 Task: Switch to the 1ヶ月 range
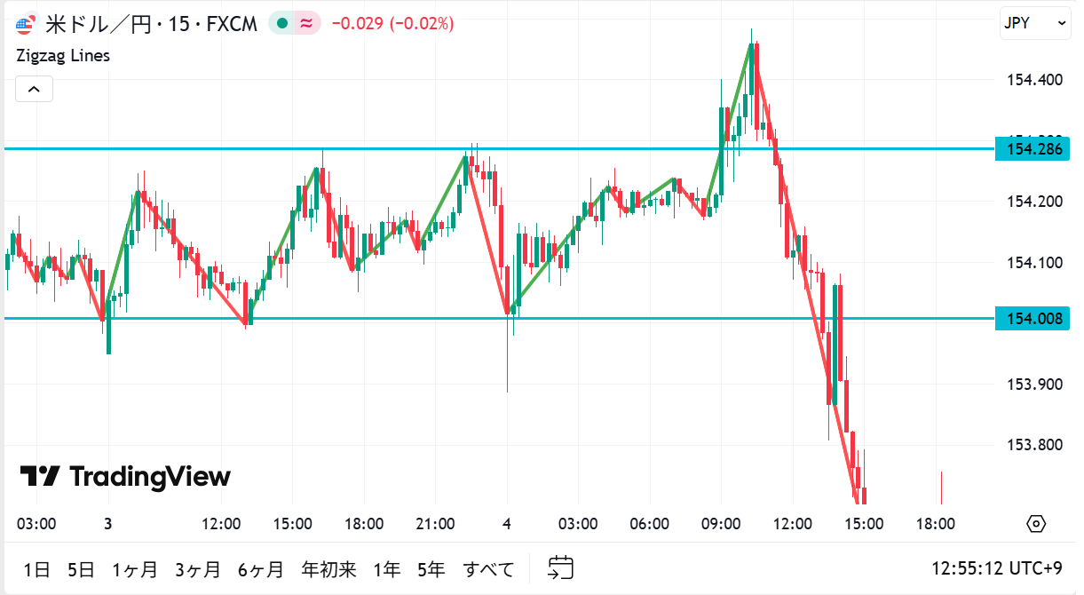coord(135,569)
